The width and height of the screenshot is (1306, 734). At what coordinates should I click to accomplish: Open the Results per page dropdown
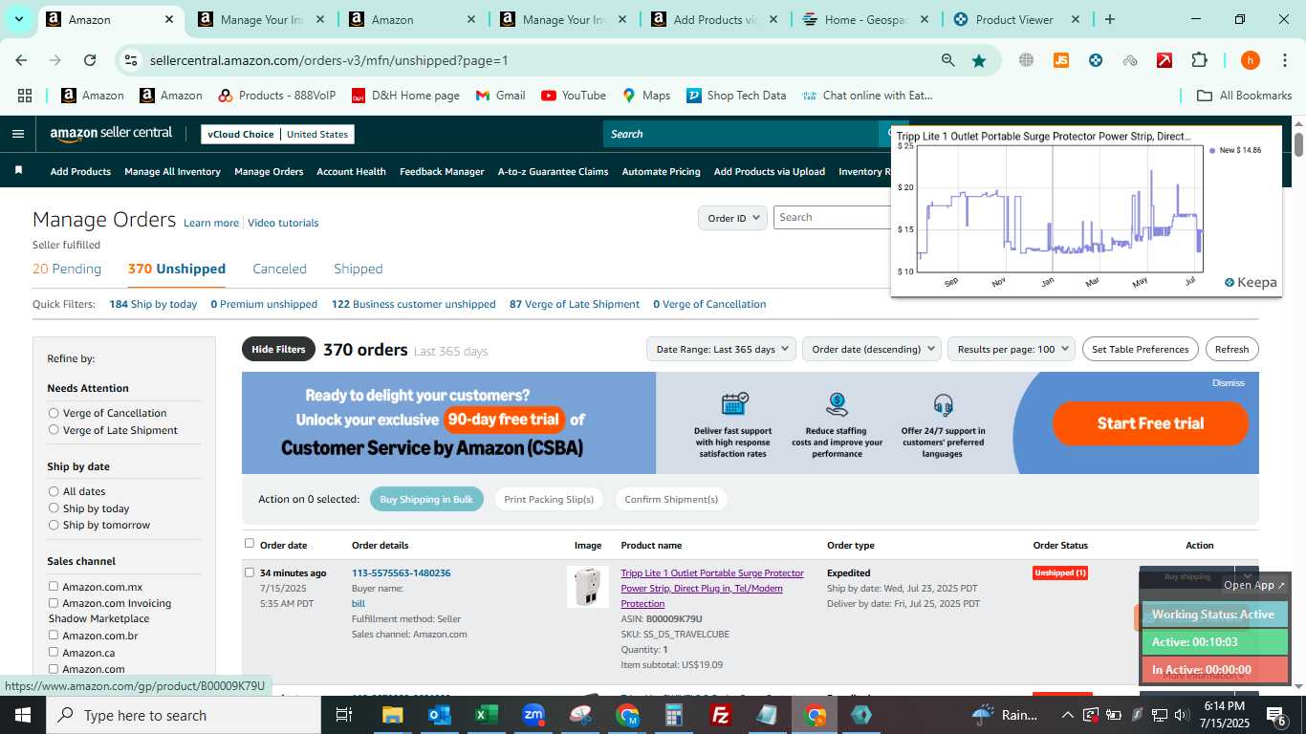click(x=1012, y=349)
